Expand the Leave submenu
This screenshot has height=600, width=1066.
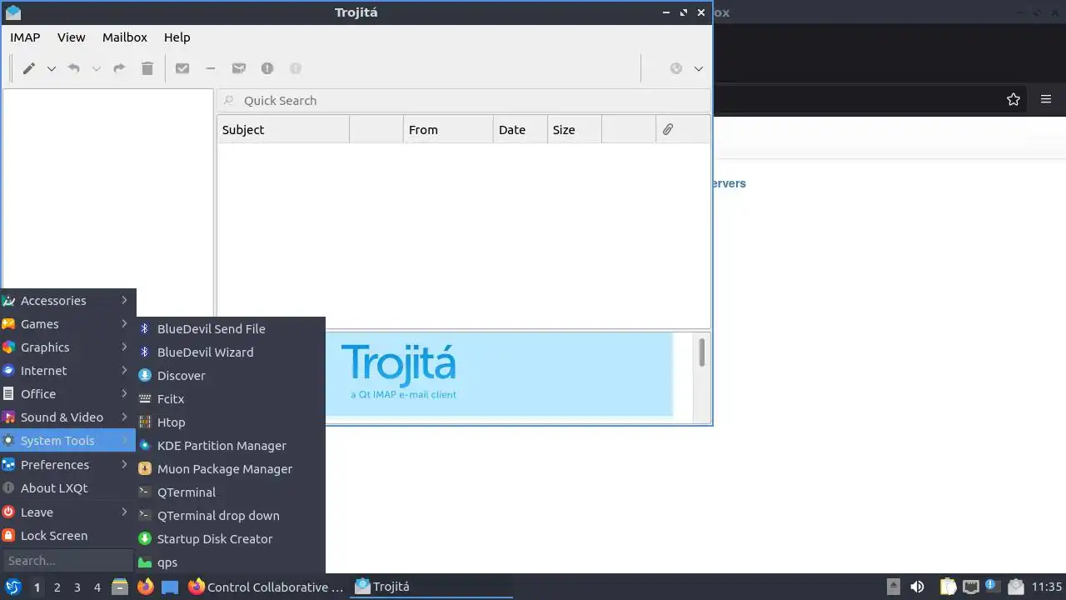67,512
